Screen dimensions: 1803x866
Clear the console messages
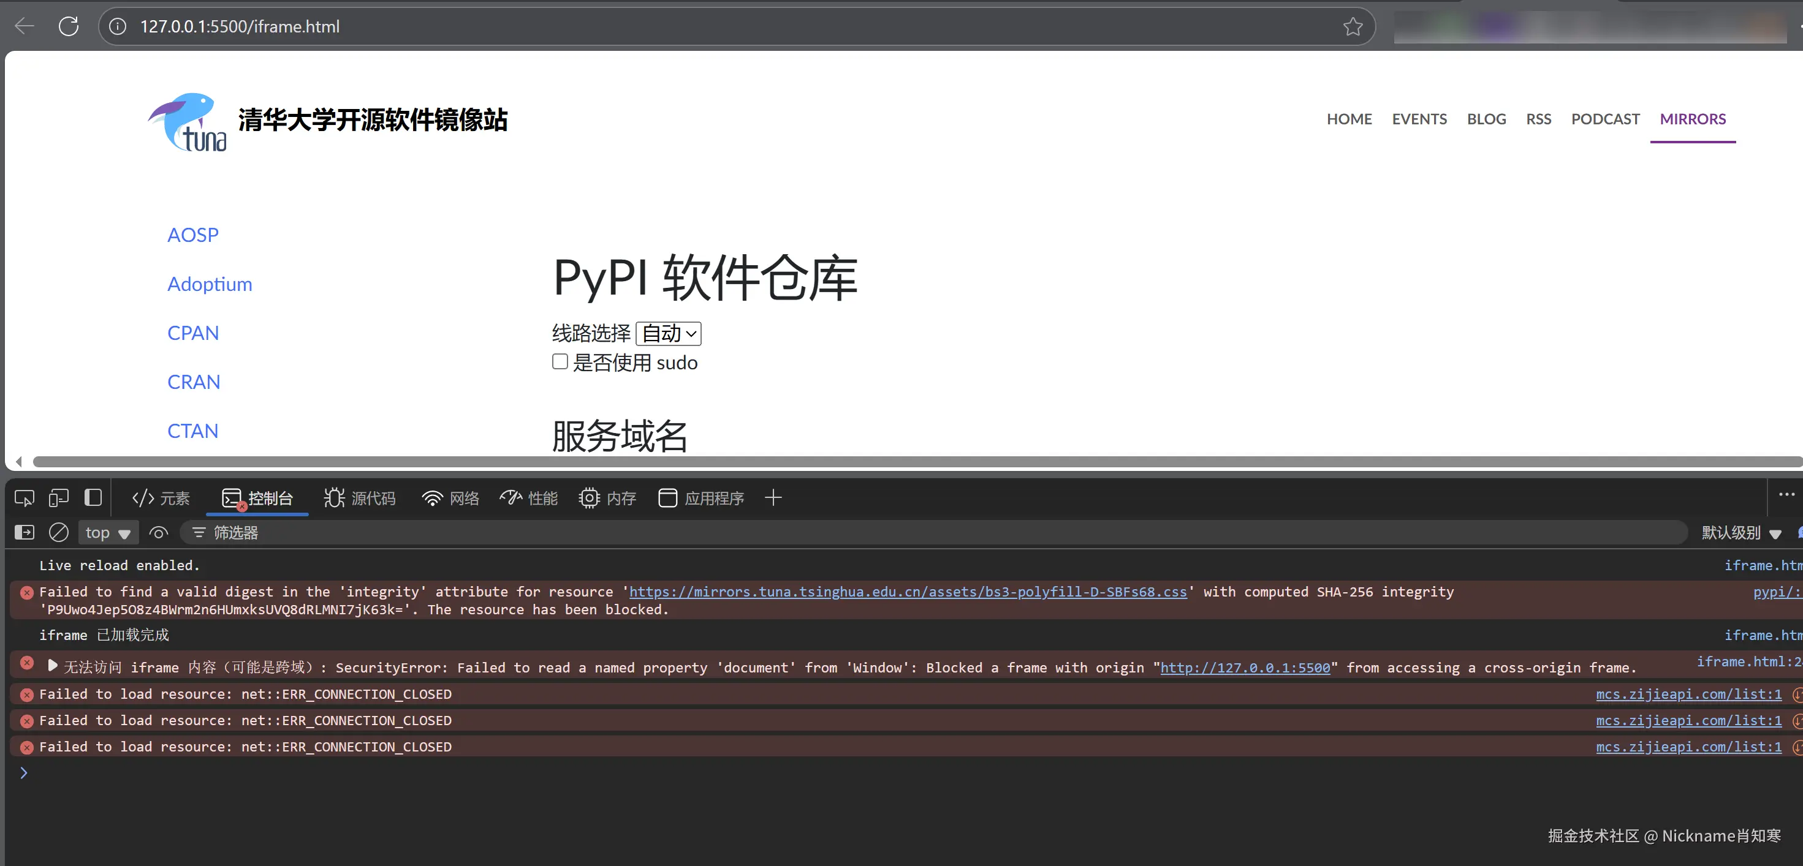click(x=59, y=532)
